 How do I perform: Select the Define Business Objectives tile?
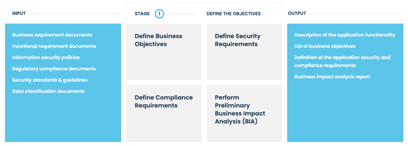(x=164, y=52)
